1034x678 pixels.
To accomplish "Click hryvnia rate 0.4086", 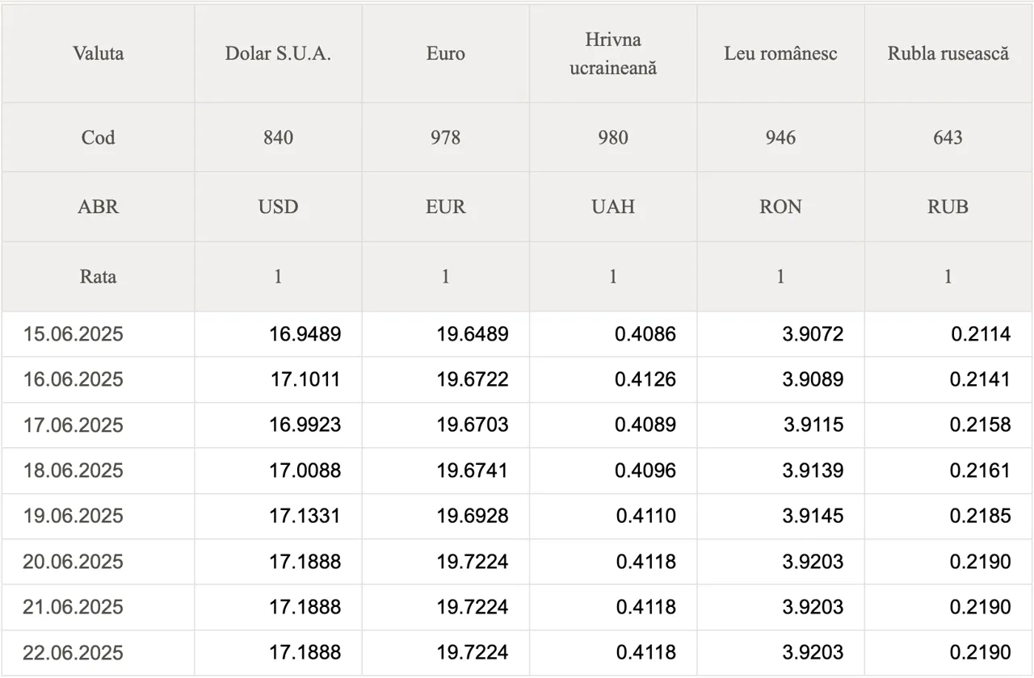I will (645, 334).
